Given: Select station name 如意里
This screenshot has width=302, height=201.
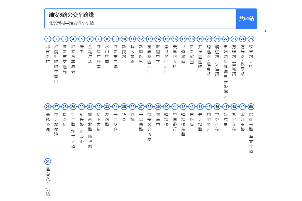Looking at the screenshot, I should click(x=226, y=119).
